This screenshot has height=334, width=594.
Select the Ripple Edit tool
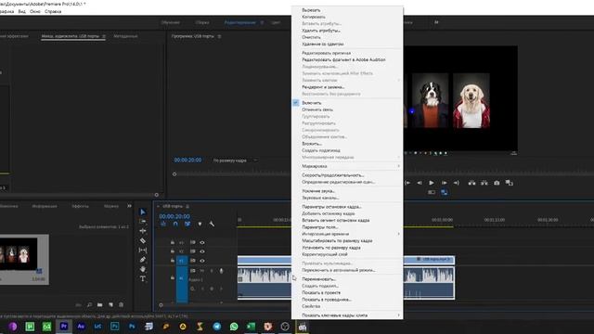point(143,231)
